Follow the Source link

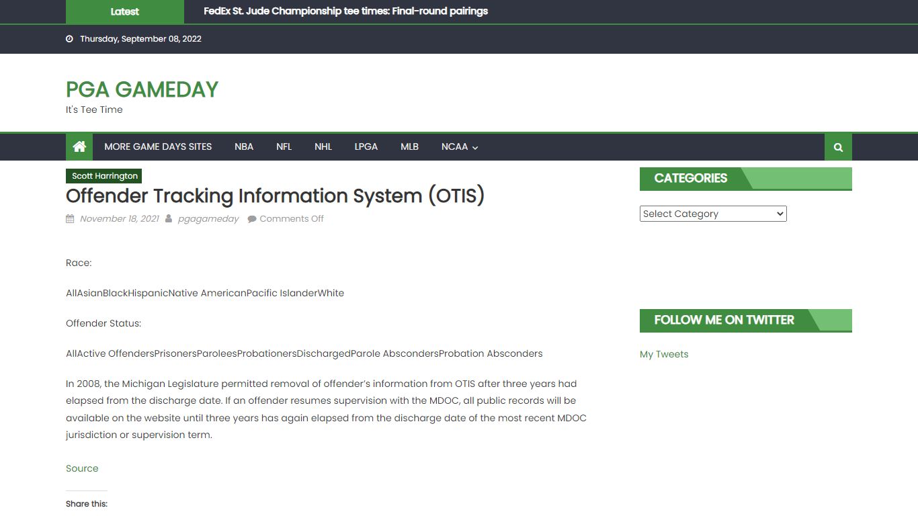[82, 468]
